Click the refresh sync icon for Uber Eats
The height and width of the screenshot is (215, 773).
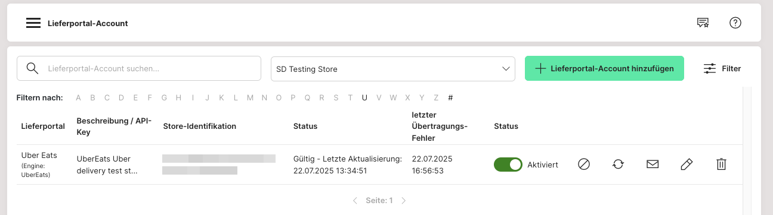click(618, 165)
